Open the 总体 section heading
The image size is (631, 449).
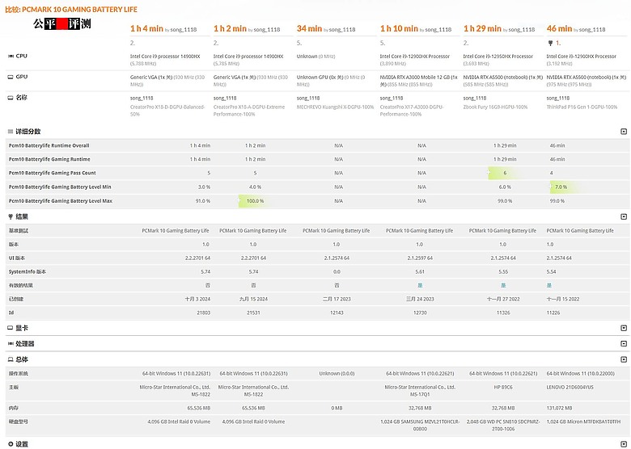pos(22,359)
